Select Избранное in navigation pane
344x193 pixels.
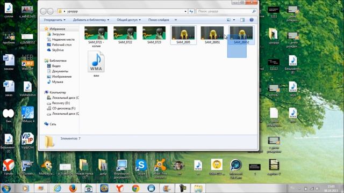click(x=57, y=29)
